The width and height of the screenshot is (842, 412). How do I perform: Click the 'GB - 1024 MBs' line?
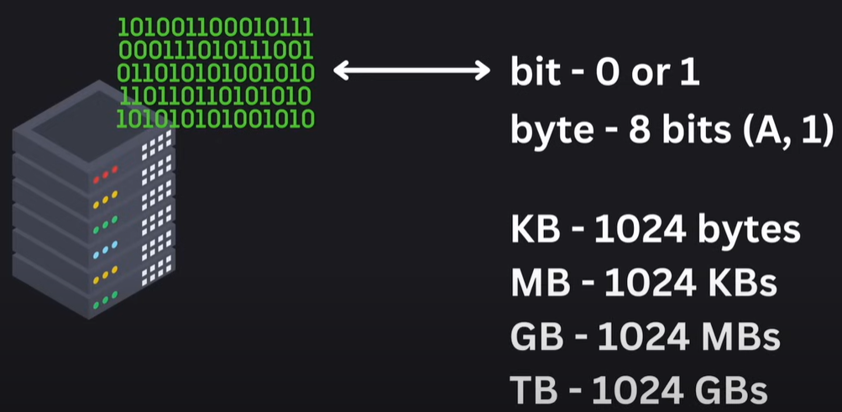click(645, 336)
